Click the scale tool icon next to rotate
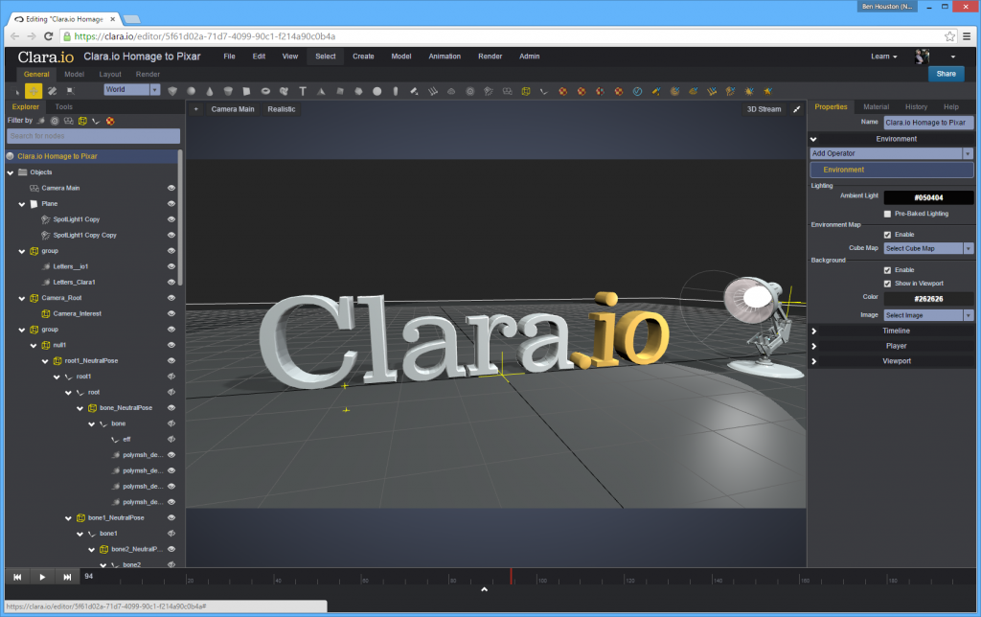 [70, 91]
